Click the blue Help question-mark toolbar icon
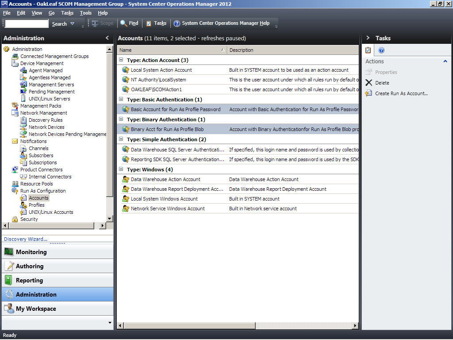Viewport: 453px width, 340px height. point(177,23)
